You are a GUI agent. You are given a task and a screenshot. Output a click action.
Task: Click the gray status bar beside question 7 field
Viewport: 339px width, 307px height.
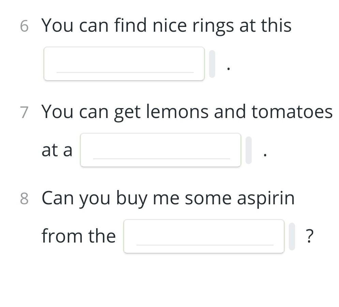click(x=249, y=150)
